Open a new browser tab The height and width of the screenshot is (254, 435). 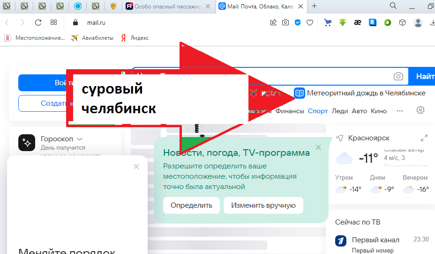click(x=315, y=6)
